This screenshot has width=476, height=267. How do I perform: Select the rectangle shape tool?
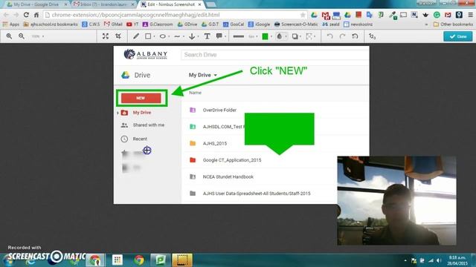click(148, 36)
